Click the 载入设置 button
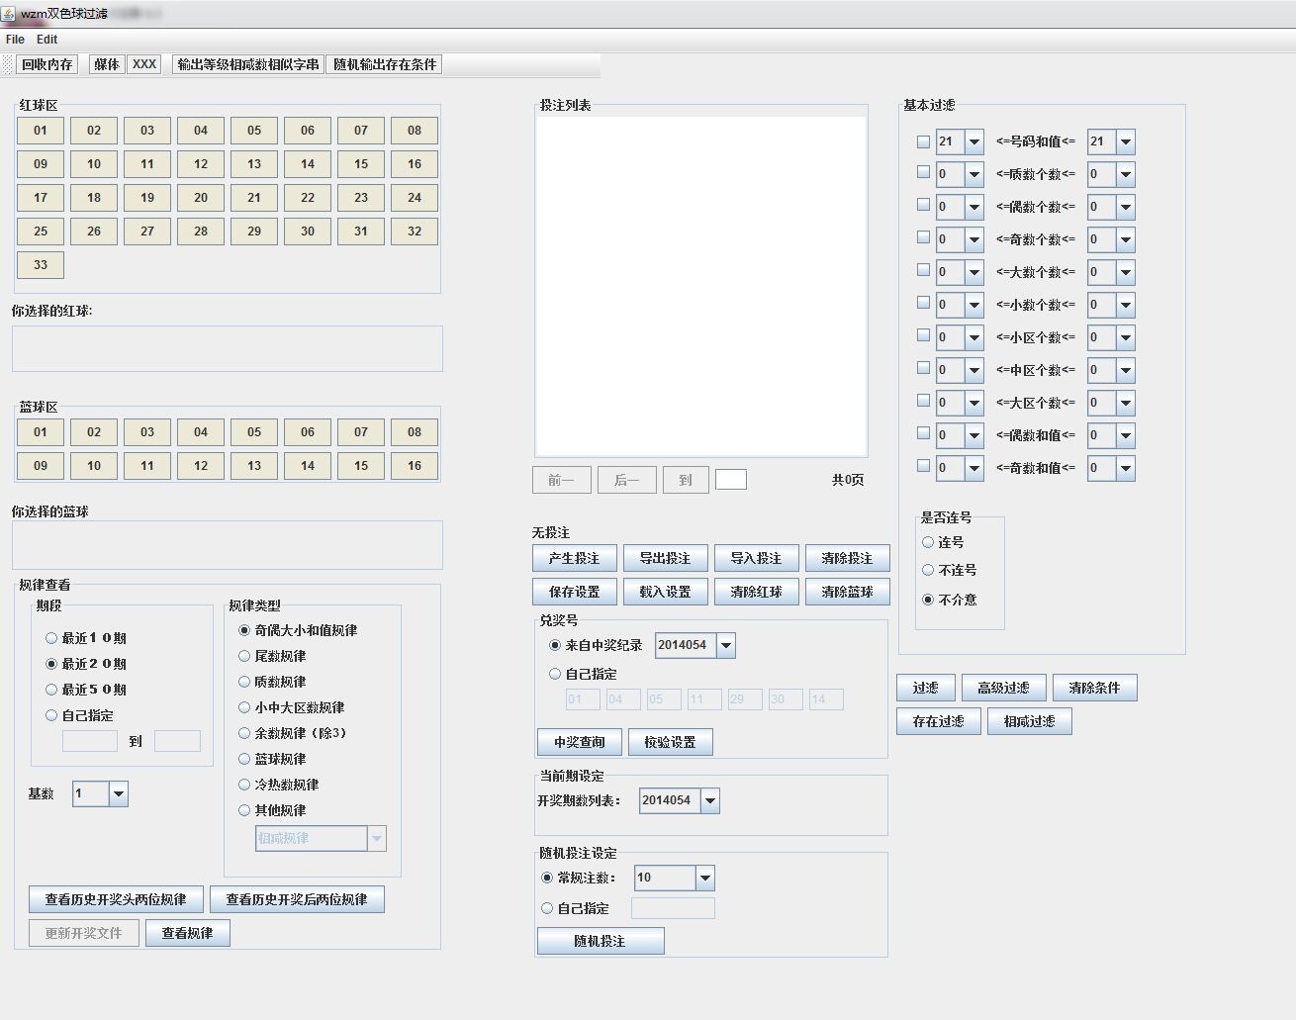The image size is (1296, 1020). 665,592
